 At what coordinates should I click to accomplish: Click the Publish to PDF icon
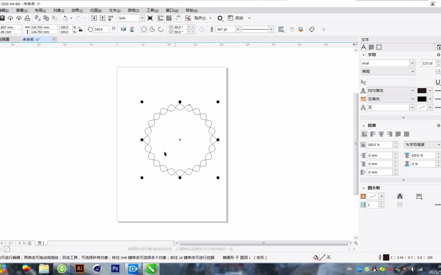pos(111,18)
